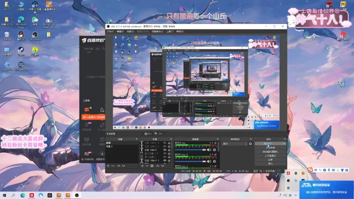Screen dimensions: 354x199
Task: Click the 退出 Exit button in OBS Controls
Action: (x=270, y=164)
